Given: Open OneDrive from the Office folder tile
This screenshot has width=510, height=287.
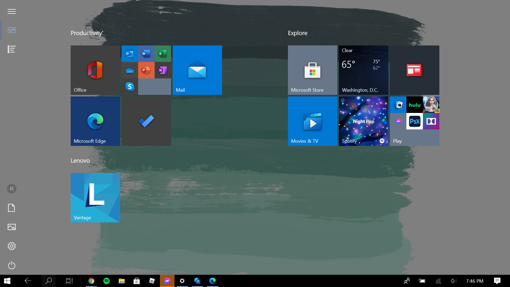Looking at the screenshot, I should click(130, 70).
